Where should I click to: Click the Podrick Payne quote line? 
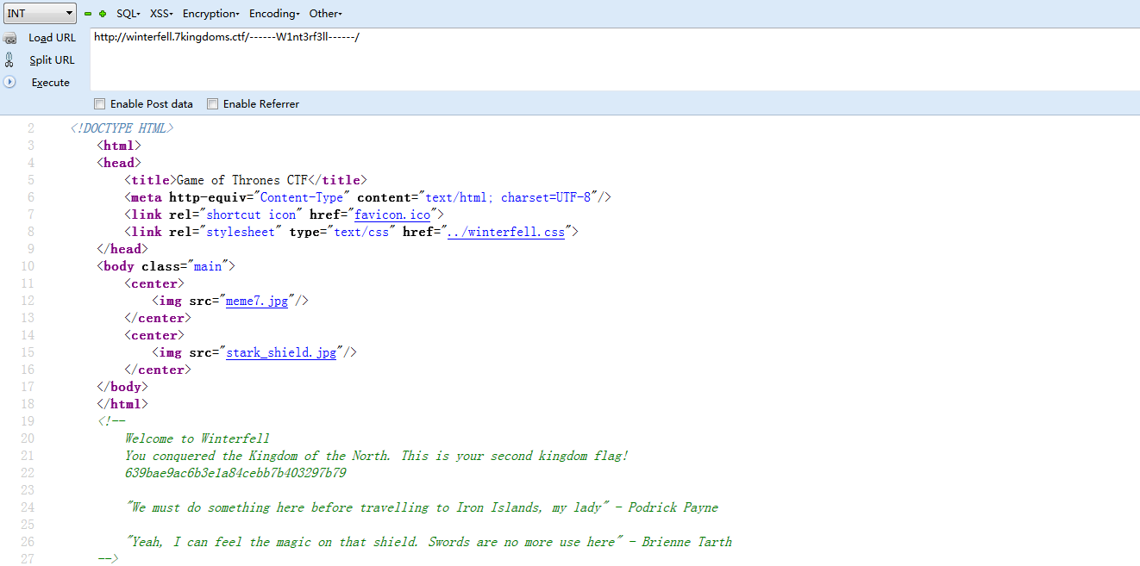422,507
